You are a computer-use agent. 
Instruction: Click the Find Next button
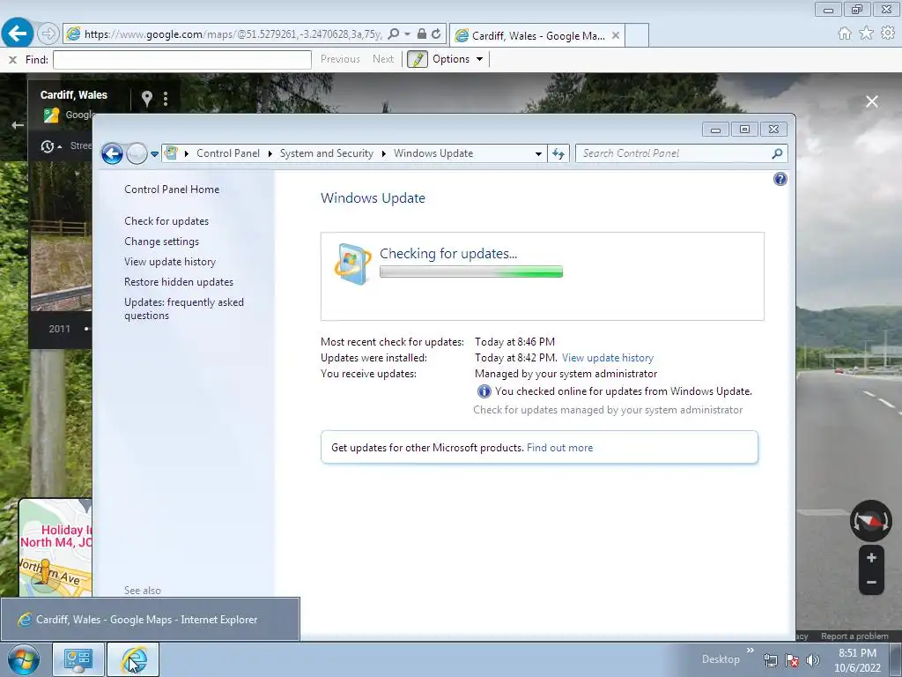383,59
